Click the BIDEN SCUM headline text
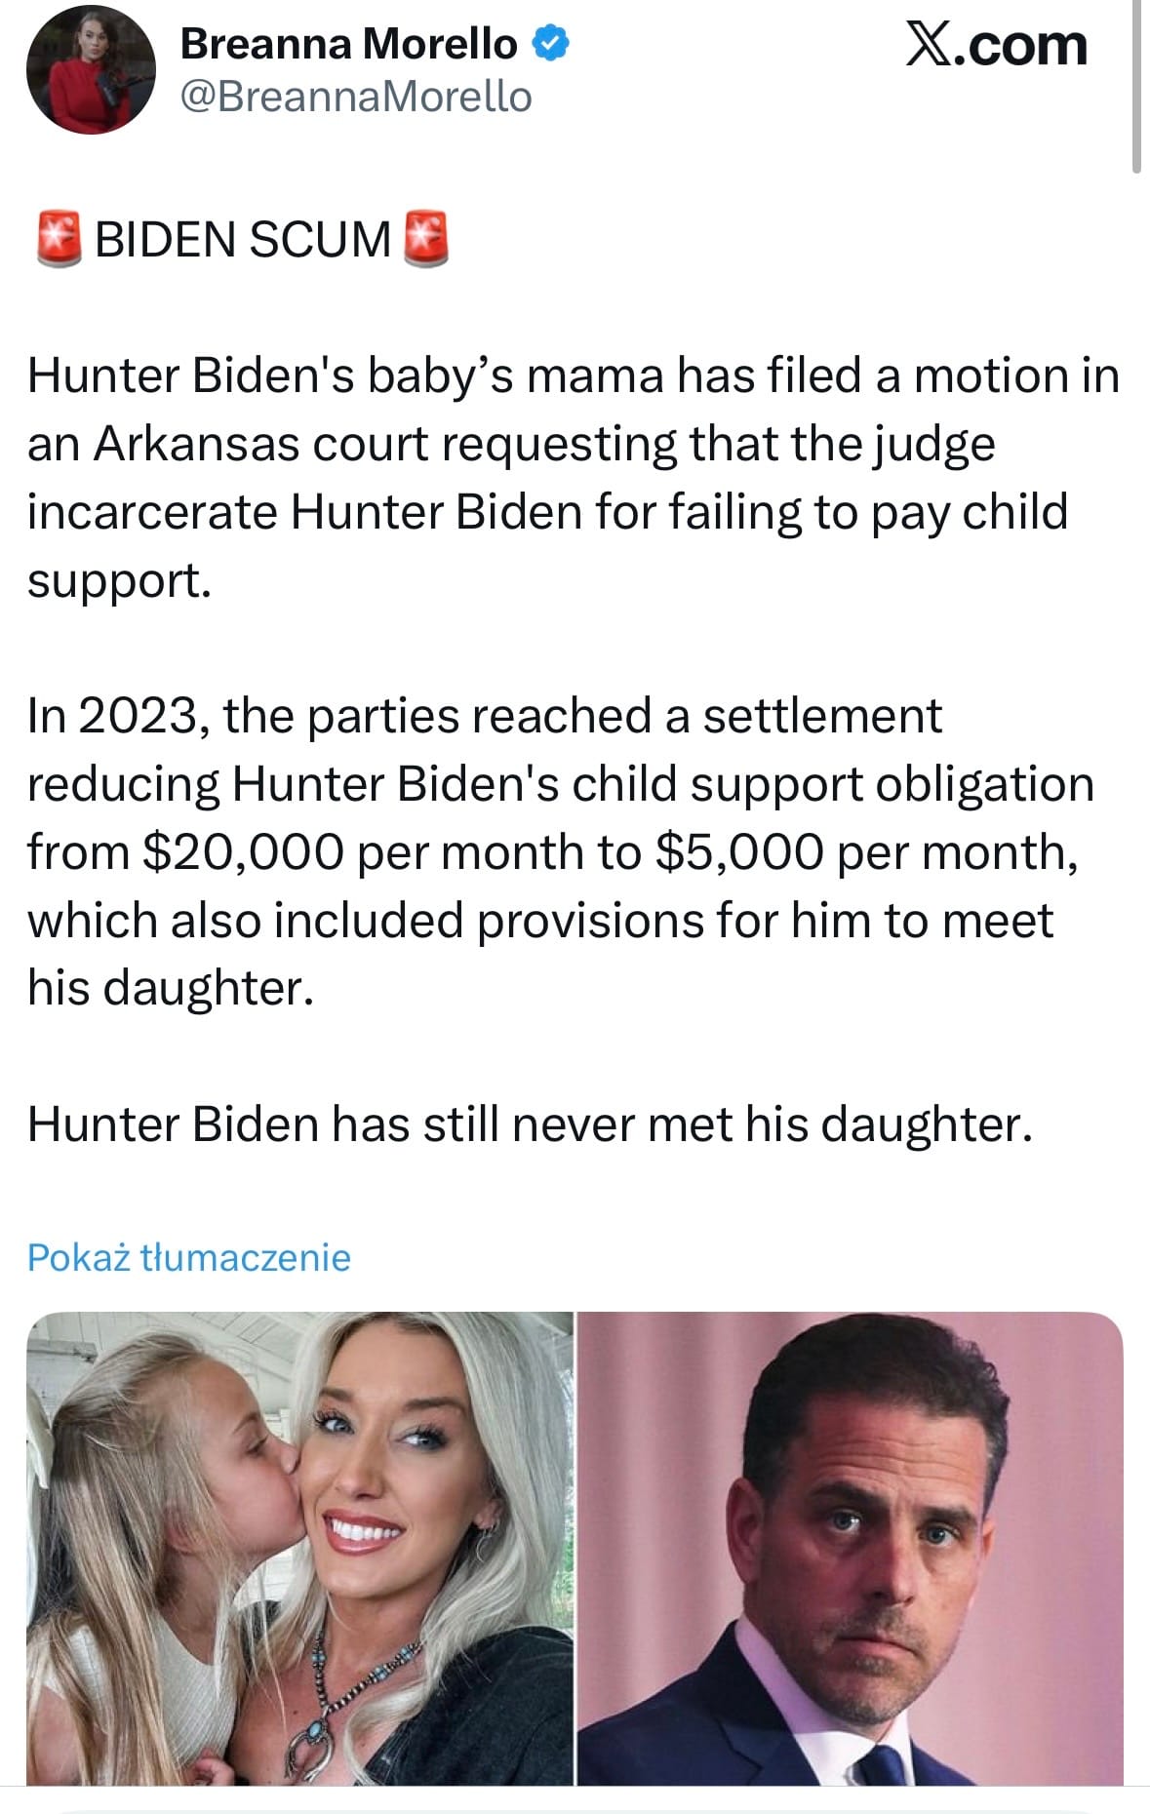The height and width of the screenshot is (1814, 1150). pos(243,240)
